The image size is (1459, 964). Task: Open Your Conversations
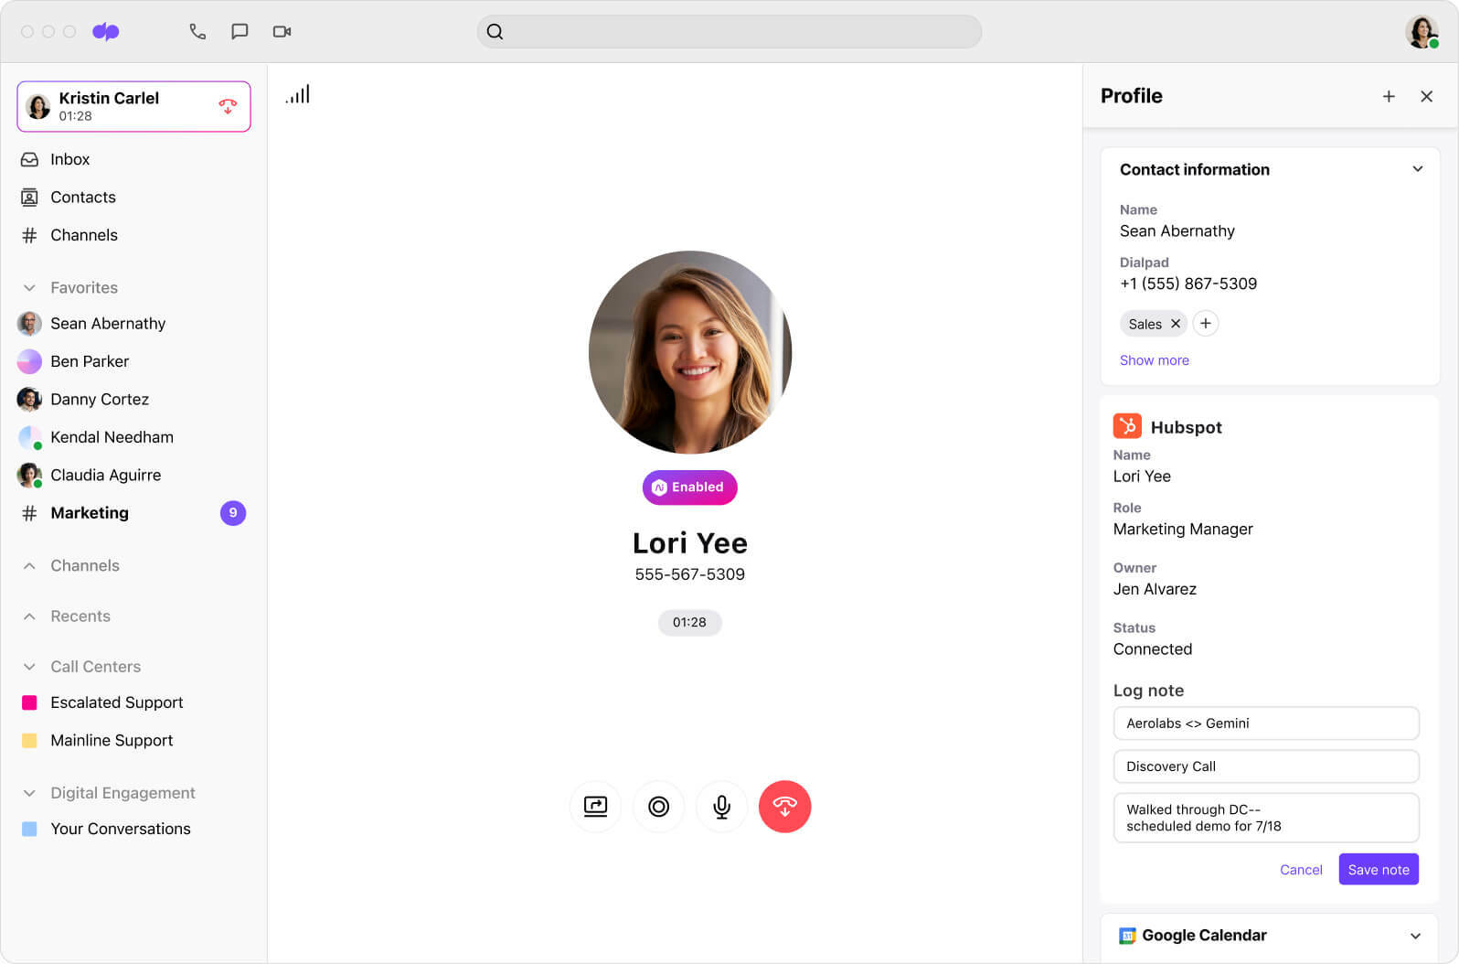tap(133, 829)
